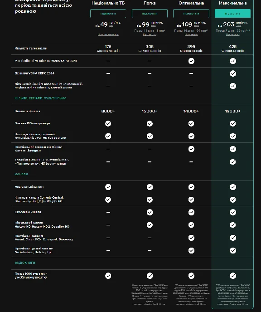Click Оптимальна checkmark in Comedy Central row
This screenshot has width=261, height=312.
coord(191,200)
